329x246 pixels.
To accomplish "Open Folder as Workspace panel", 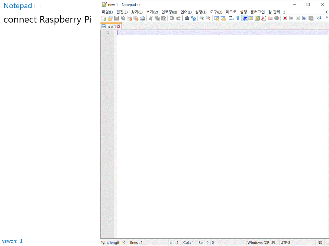I will tap(270, 18).
